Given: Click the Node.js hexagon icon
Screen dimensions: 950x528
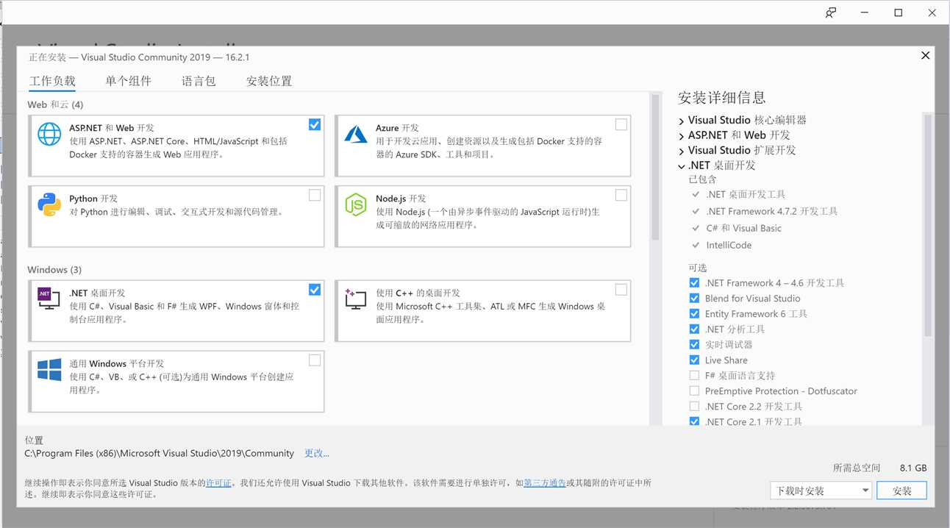Looking at the screenshot, I should (356, 205).
